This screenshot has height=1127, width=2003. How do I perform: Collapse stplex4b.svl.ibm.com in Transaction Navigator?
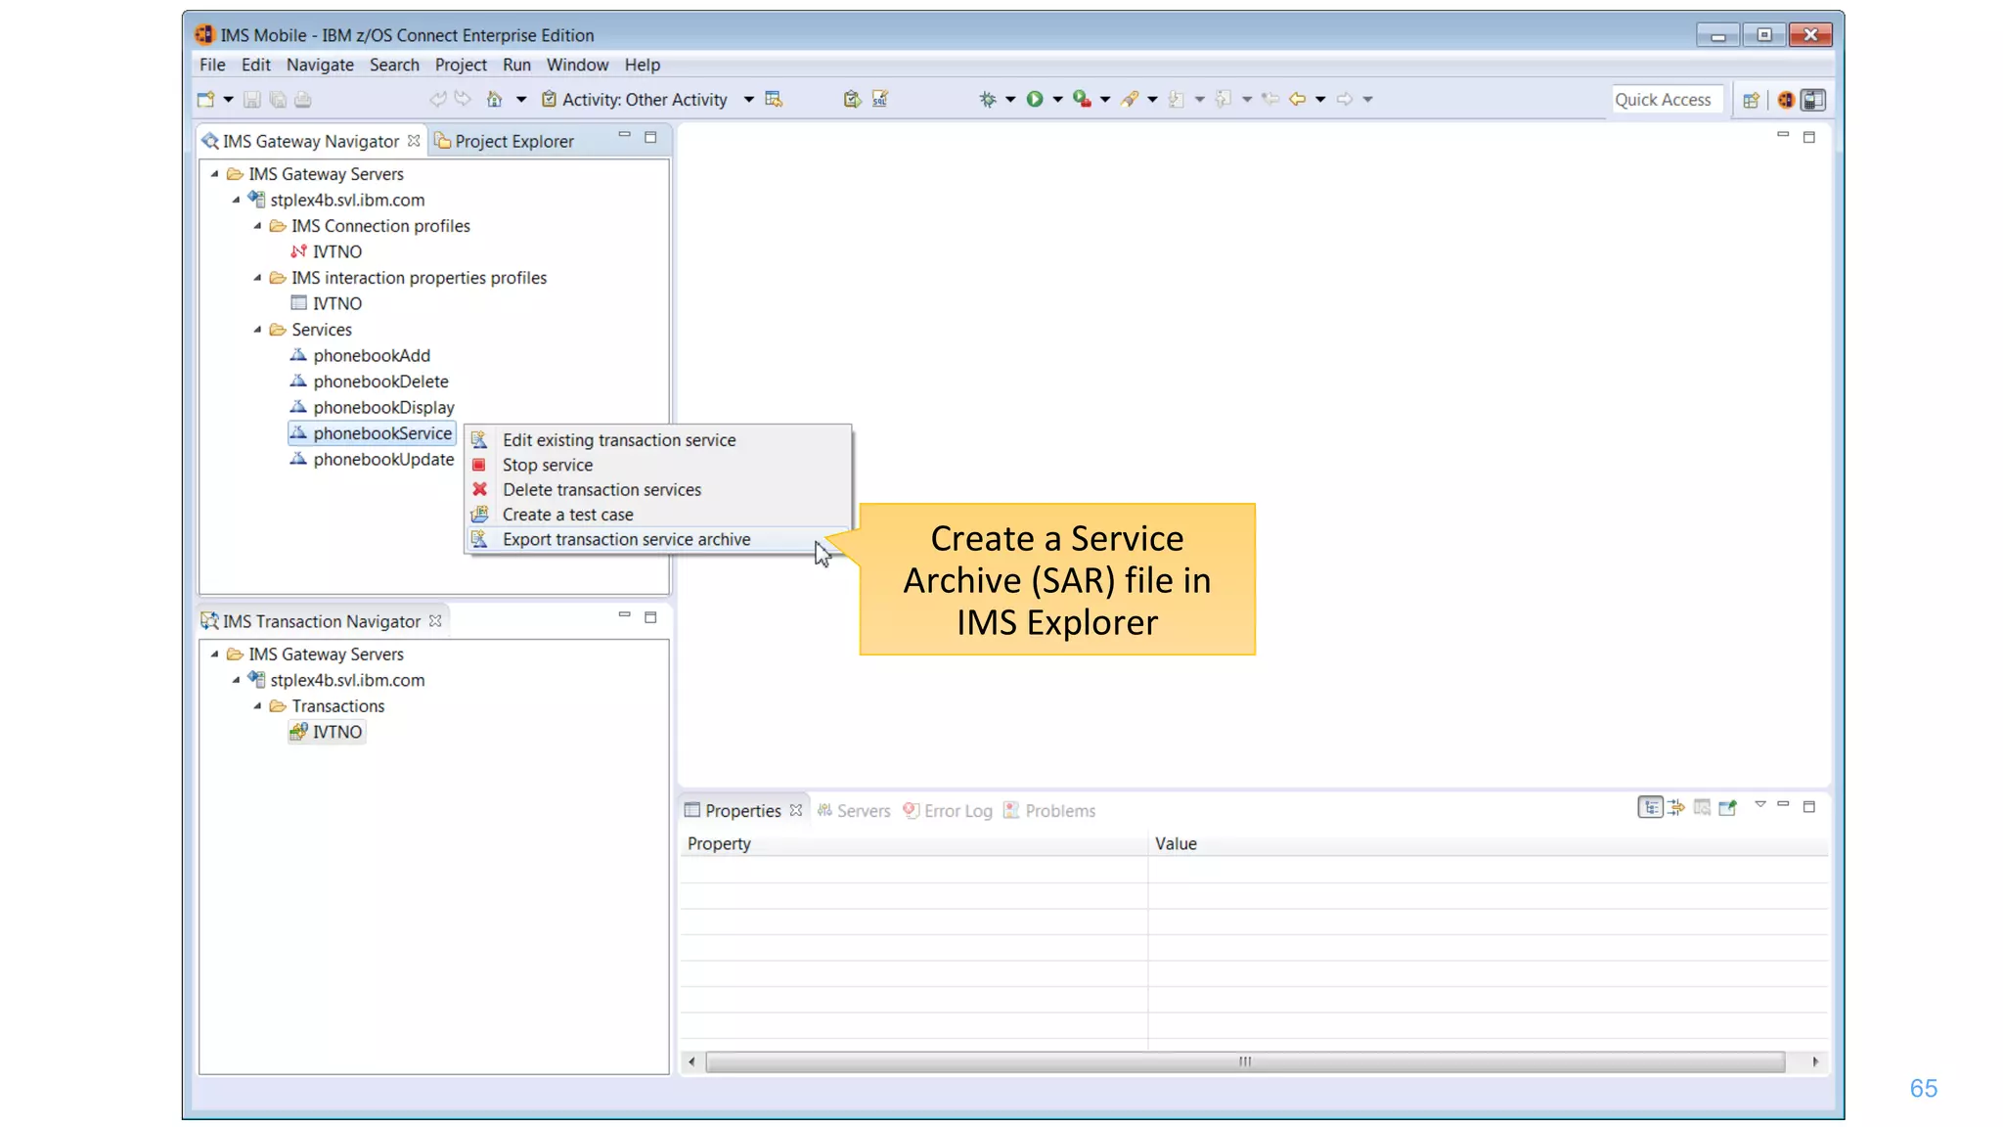(x=237, y=680)
